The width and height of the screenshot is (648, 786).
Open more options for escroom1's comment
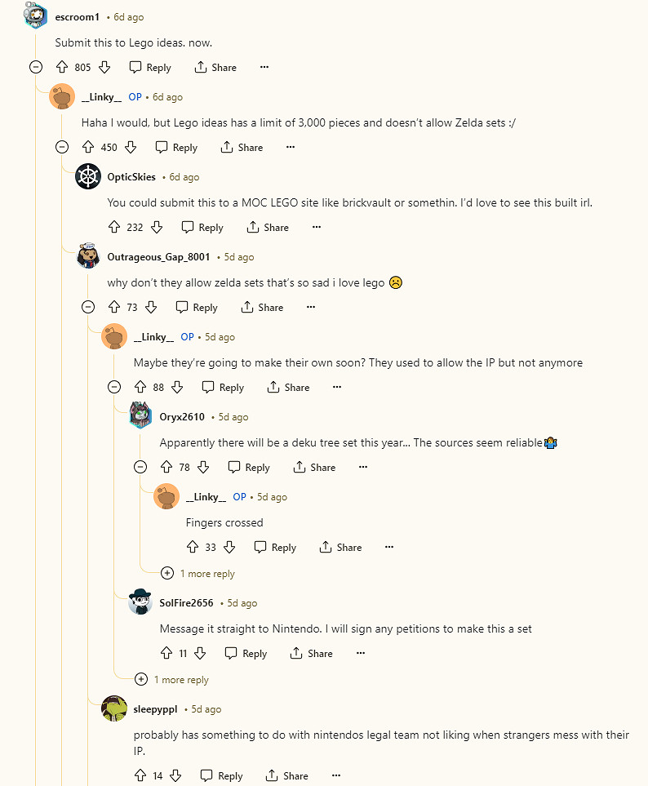coord(264,68)
